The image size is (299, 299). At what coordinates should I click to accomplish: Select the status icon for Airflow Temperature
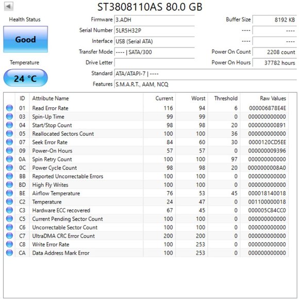(9, 193)
